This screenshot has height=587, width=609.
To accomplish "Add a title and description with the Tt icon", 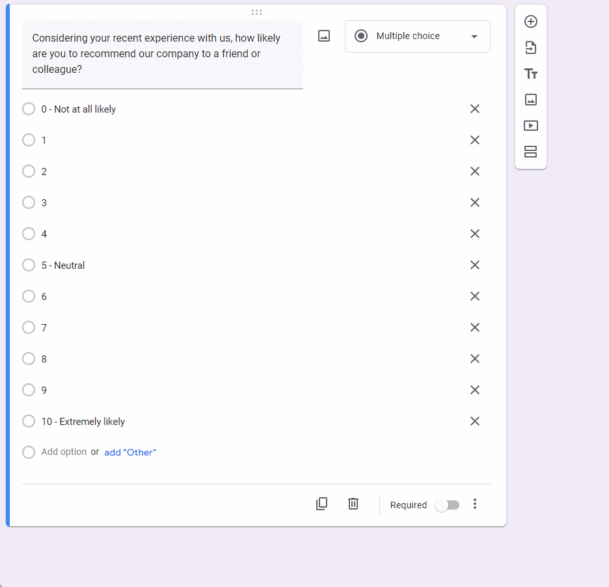I will click(x=531, y=74).
